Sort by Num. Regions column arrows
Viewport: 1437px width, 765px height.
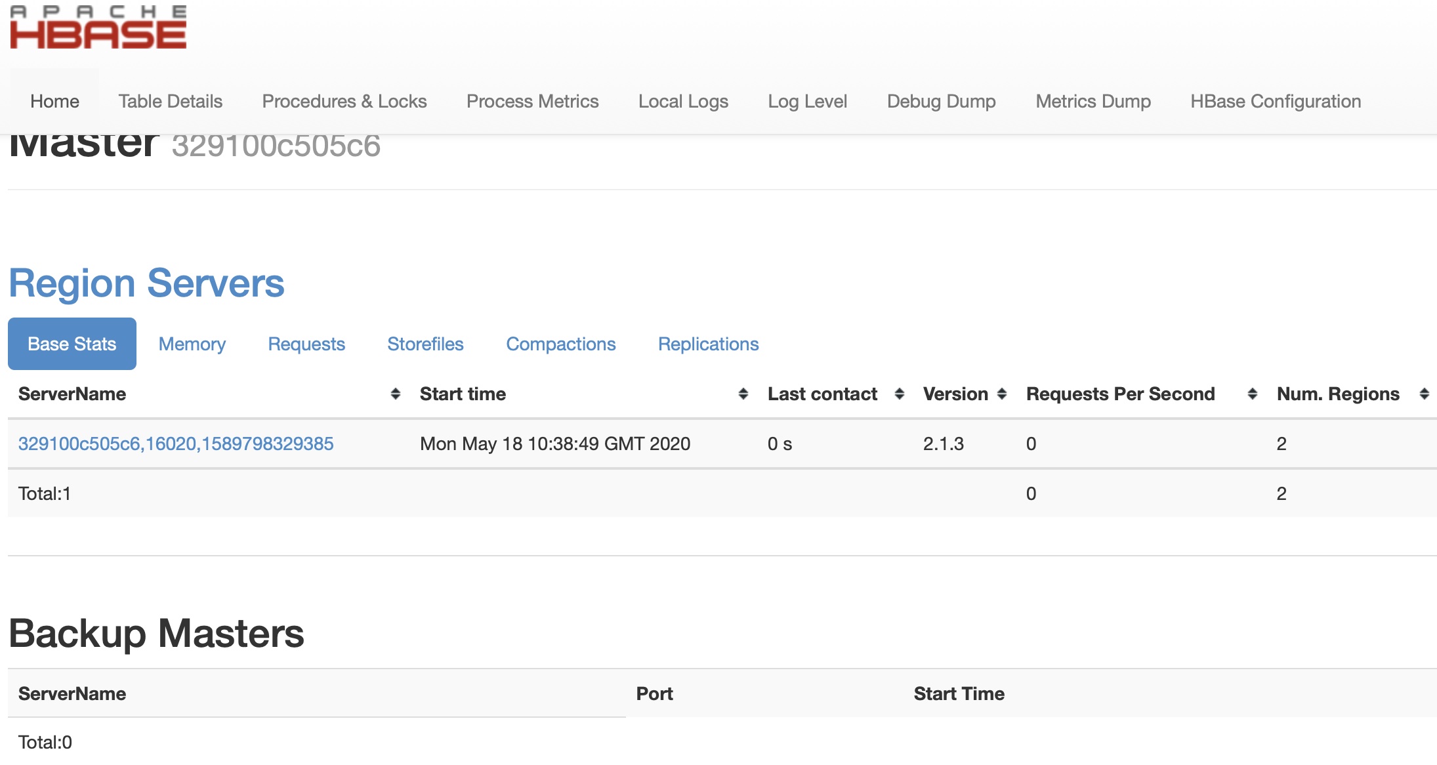pos(1424,394)
